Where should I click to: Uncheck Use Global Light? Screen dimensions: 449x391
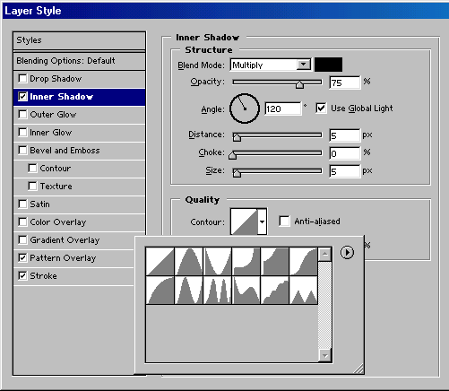click(x=321, y=108)
